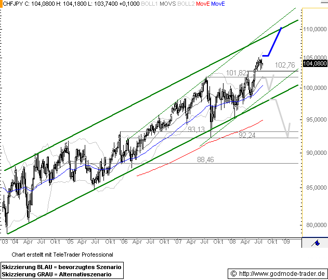This screenshot has height=280, width=328.
Task: Click the red MovE indicator label
Action: click(x=203, y=4)
